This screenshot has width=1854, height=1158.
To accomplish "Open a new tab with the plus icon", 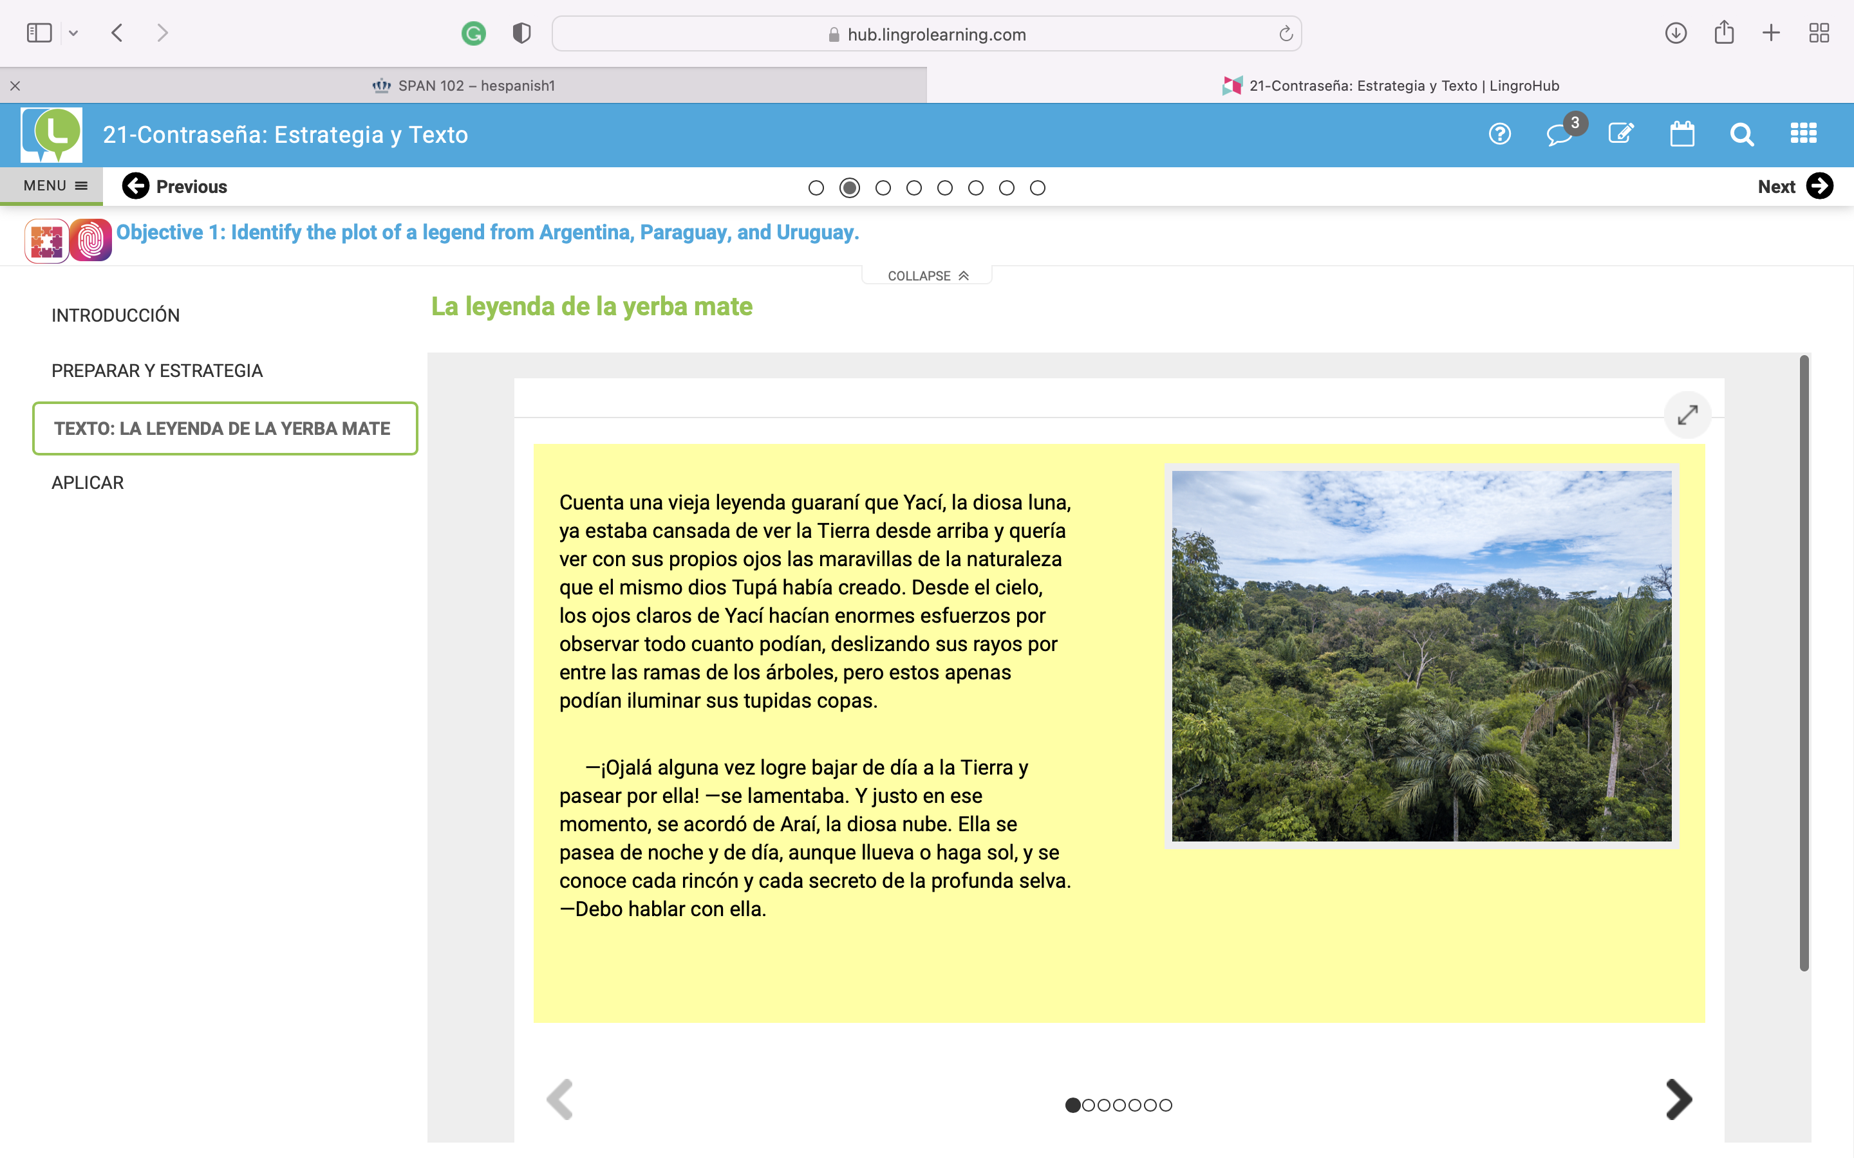I will [x=1771, y=33].
